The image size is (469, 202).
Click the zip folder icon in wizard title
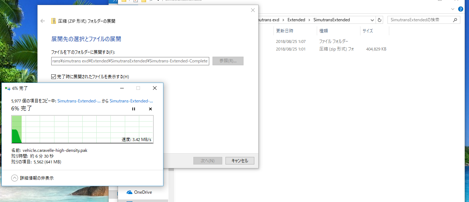[53, 21]
